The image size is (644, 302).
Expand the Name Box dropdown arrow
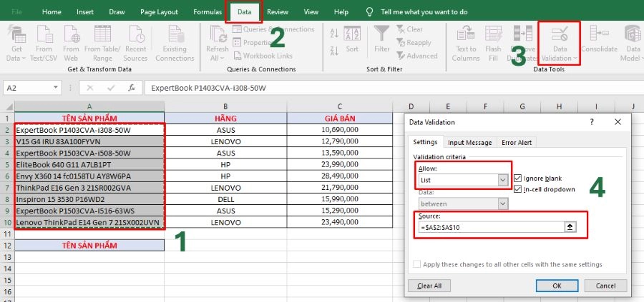pyautogui.click(x=55, y=88)
